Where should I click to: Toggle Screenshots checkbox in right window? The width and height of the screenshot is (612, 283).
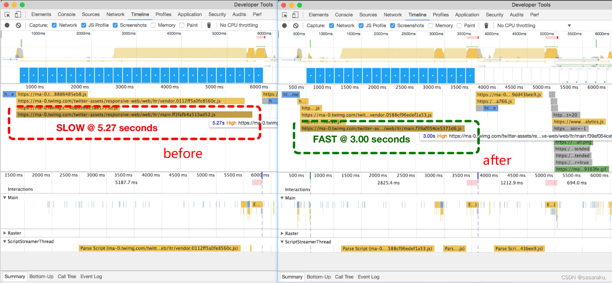(393, 25)
